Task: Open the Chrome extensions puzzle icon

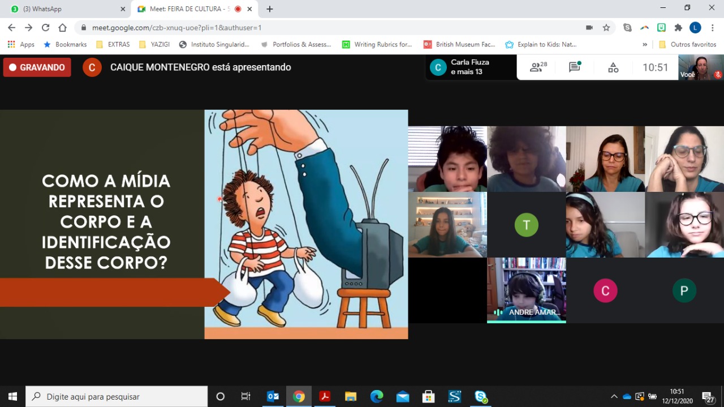Action: tap(678, 27)
